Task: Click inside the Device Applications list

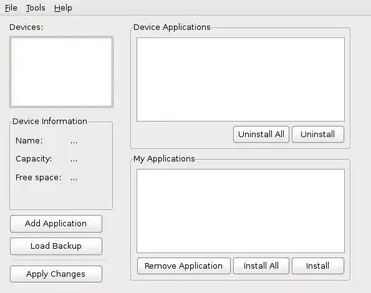Action: tap(241, 79)
